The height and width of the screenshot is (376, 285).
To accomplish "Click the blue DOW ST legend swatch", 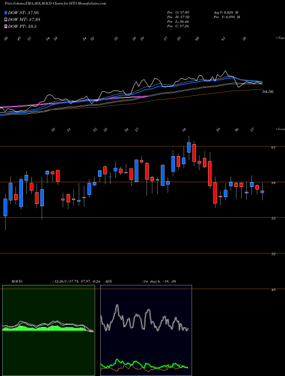I will (x=6, y=13).
